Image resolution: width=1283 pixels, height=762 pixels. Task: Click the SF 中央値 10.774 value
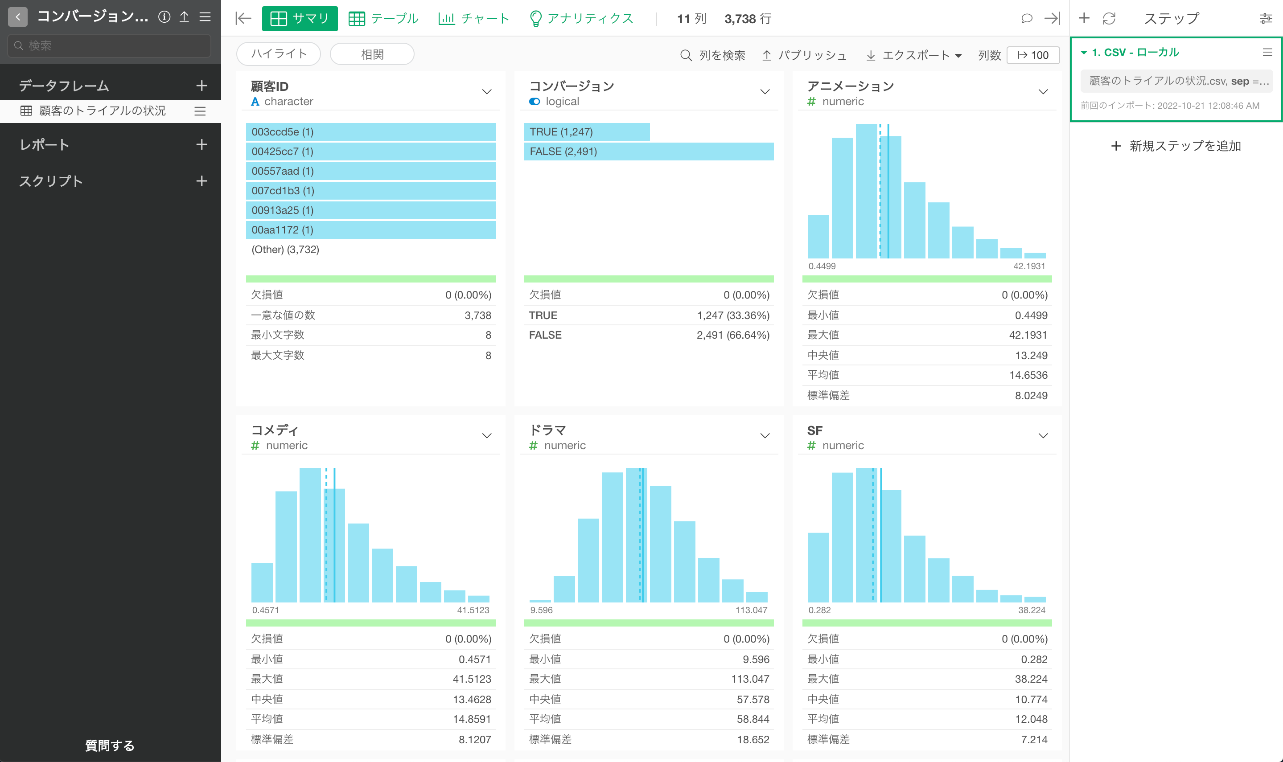[1031, 699]
